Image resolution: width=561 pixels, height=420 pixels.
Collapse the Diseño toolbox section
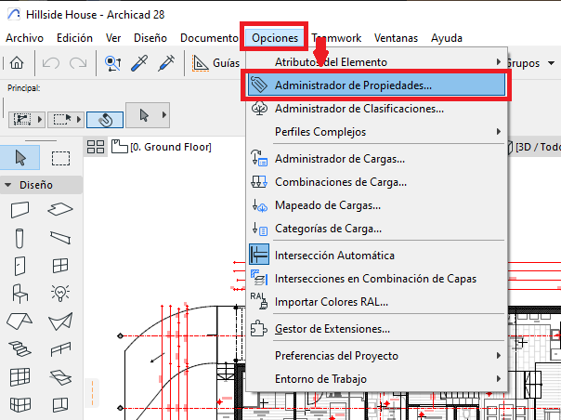[8, 185]
